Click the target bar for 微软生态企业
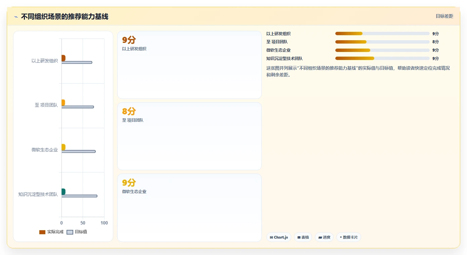Viewport: 467px width, 255px height. [x=78, y=151]
